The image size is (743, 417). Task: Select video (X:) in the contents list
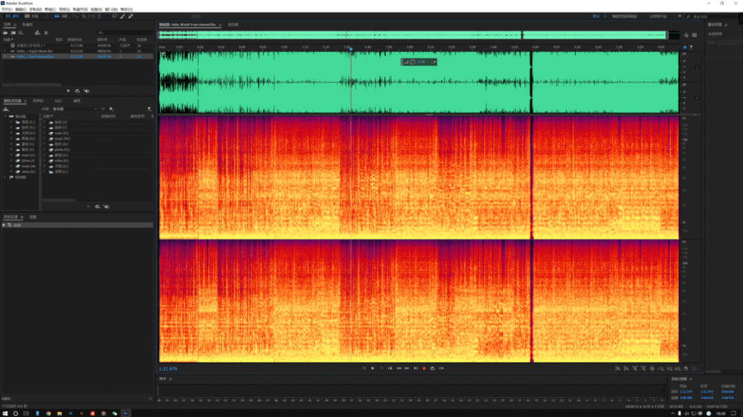click(x=61, y=161)
